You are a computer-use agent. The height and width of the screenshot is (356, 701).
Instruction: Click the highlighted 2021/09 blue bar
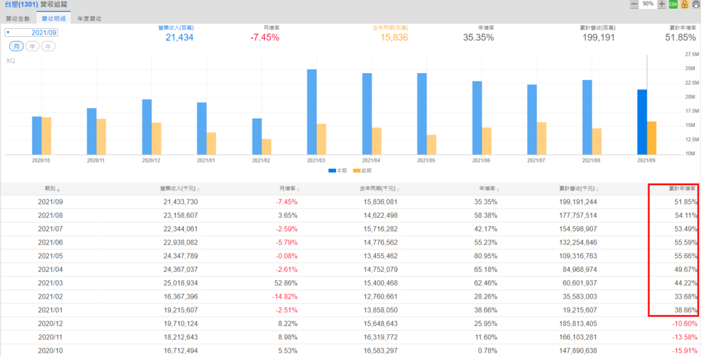[x=642, y=122]
